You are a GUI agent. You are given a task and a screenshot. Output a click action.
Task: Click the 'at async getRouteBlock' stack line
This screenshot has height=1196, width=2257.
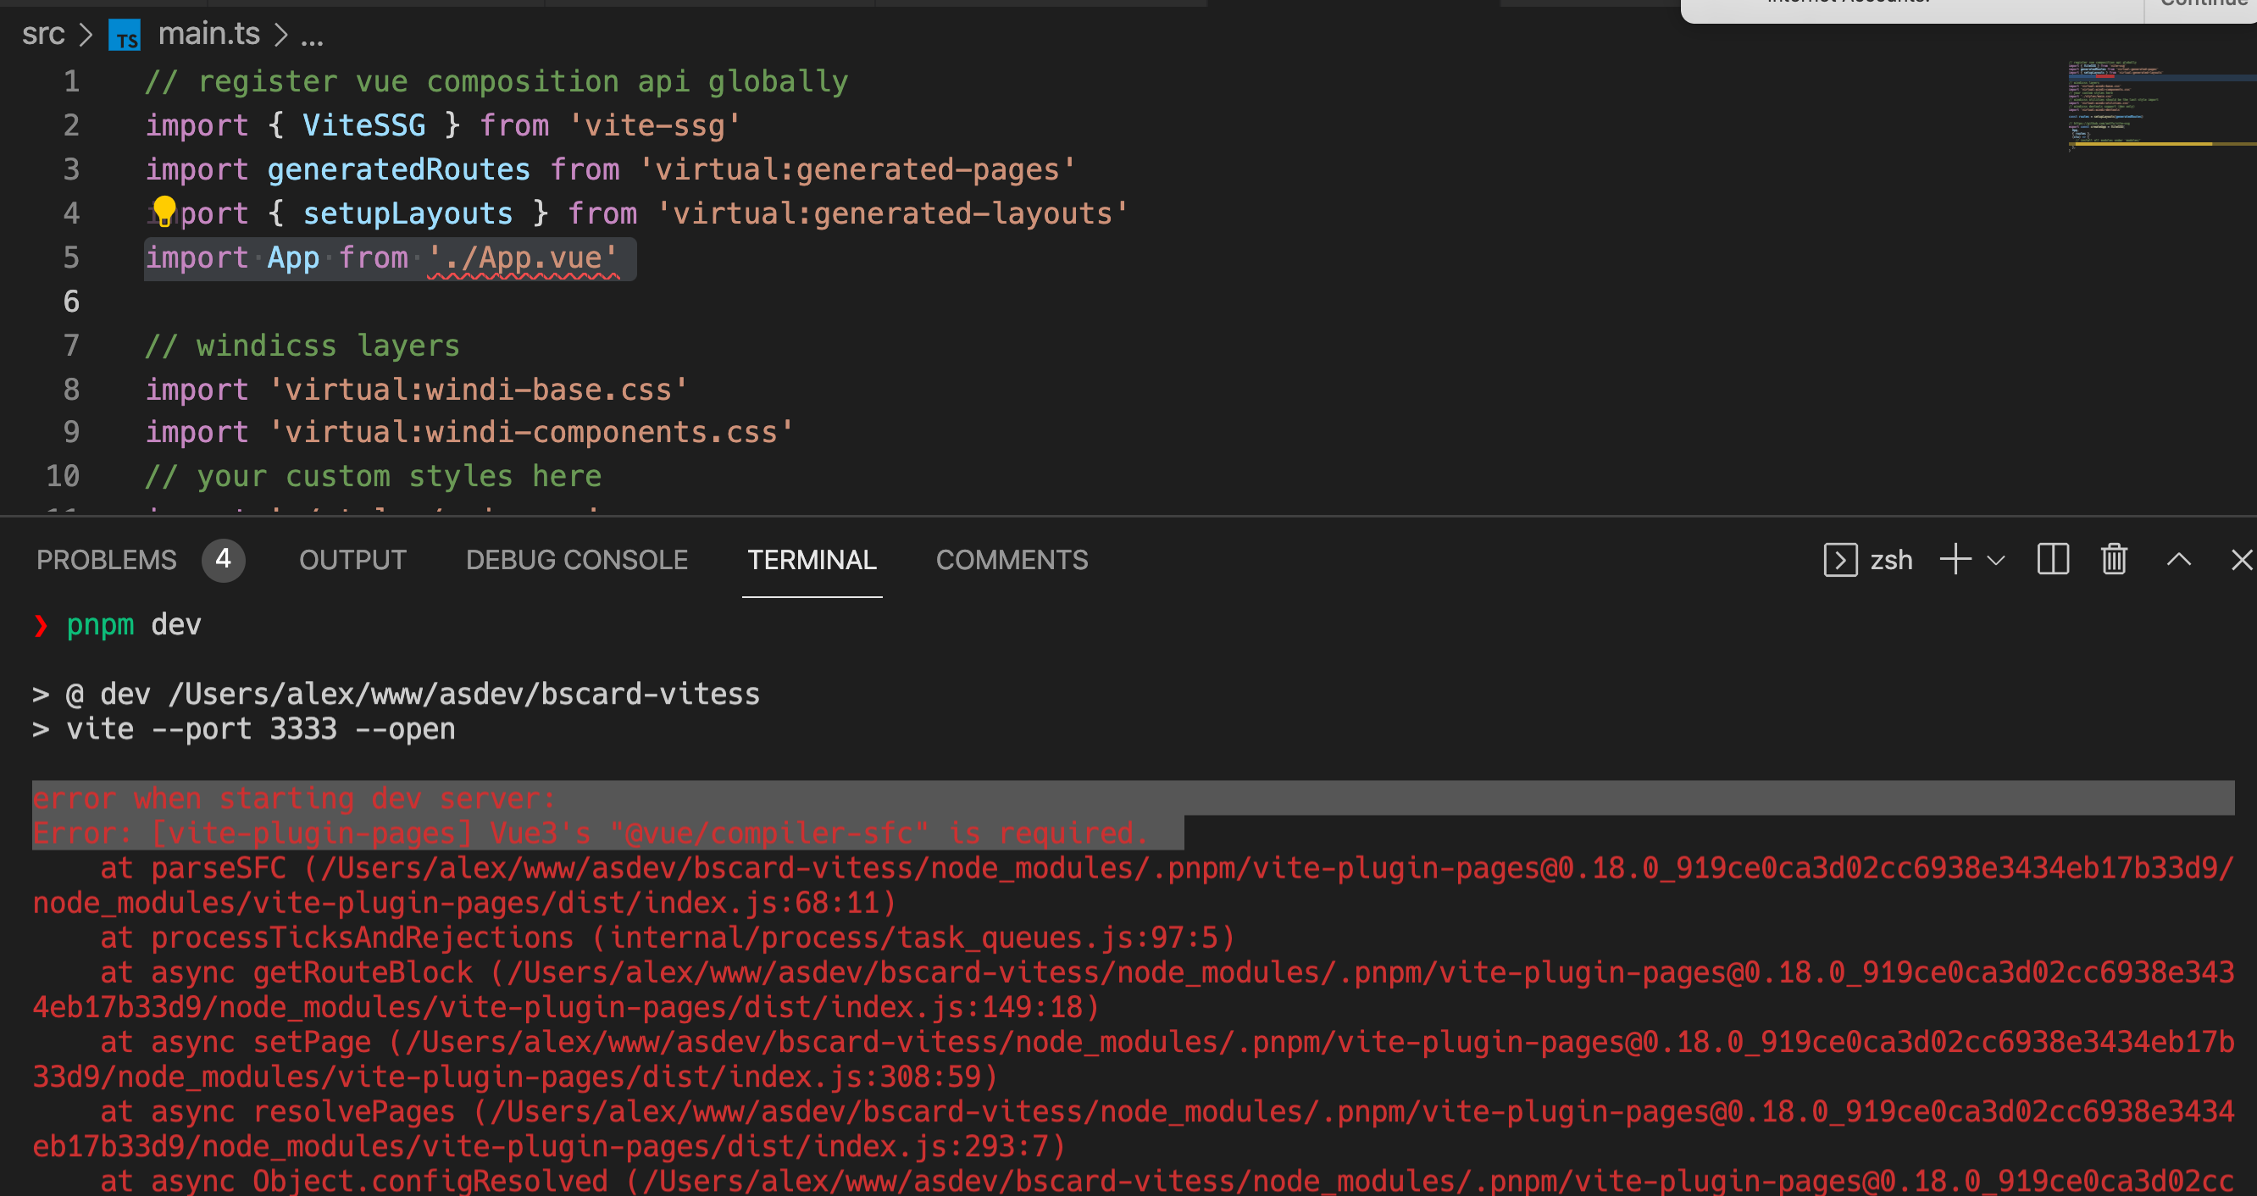click(1133, 989)
